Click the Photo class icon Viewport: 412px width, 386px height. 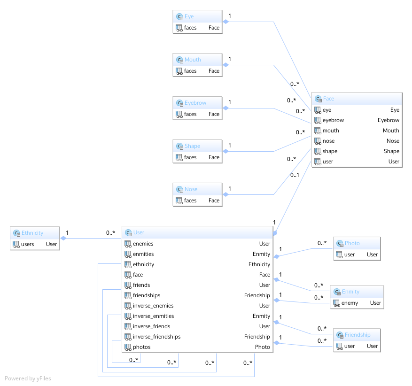point(340,244)
